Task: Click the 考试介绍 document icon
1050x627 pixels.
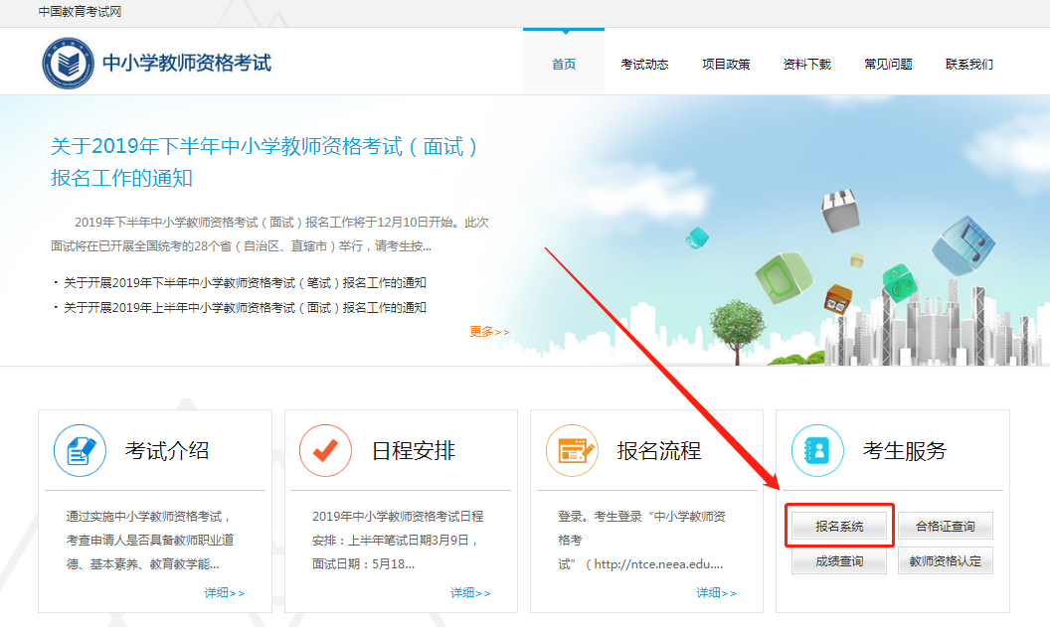Action: tap(80, 450)
